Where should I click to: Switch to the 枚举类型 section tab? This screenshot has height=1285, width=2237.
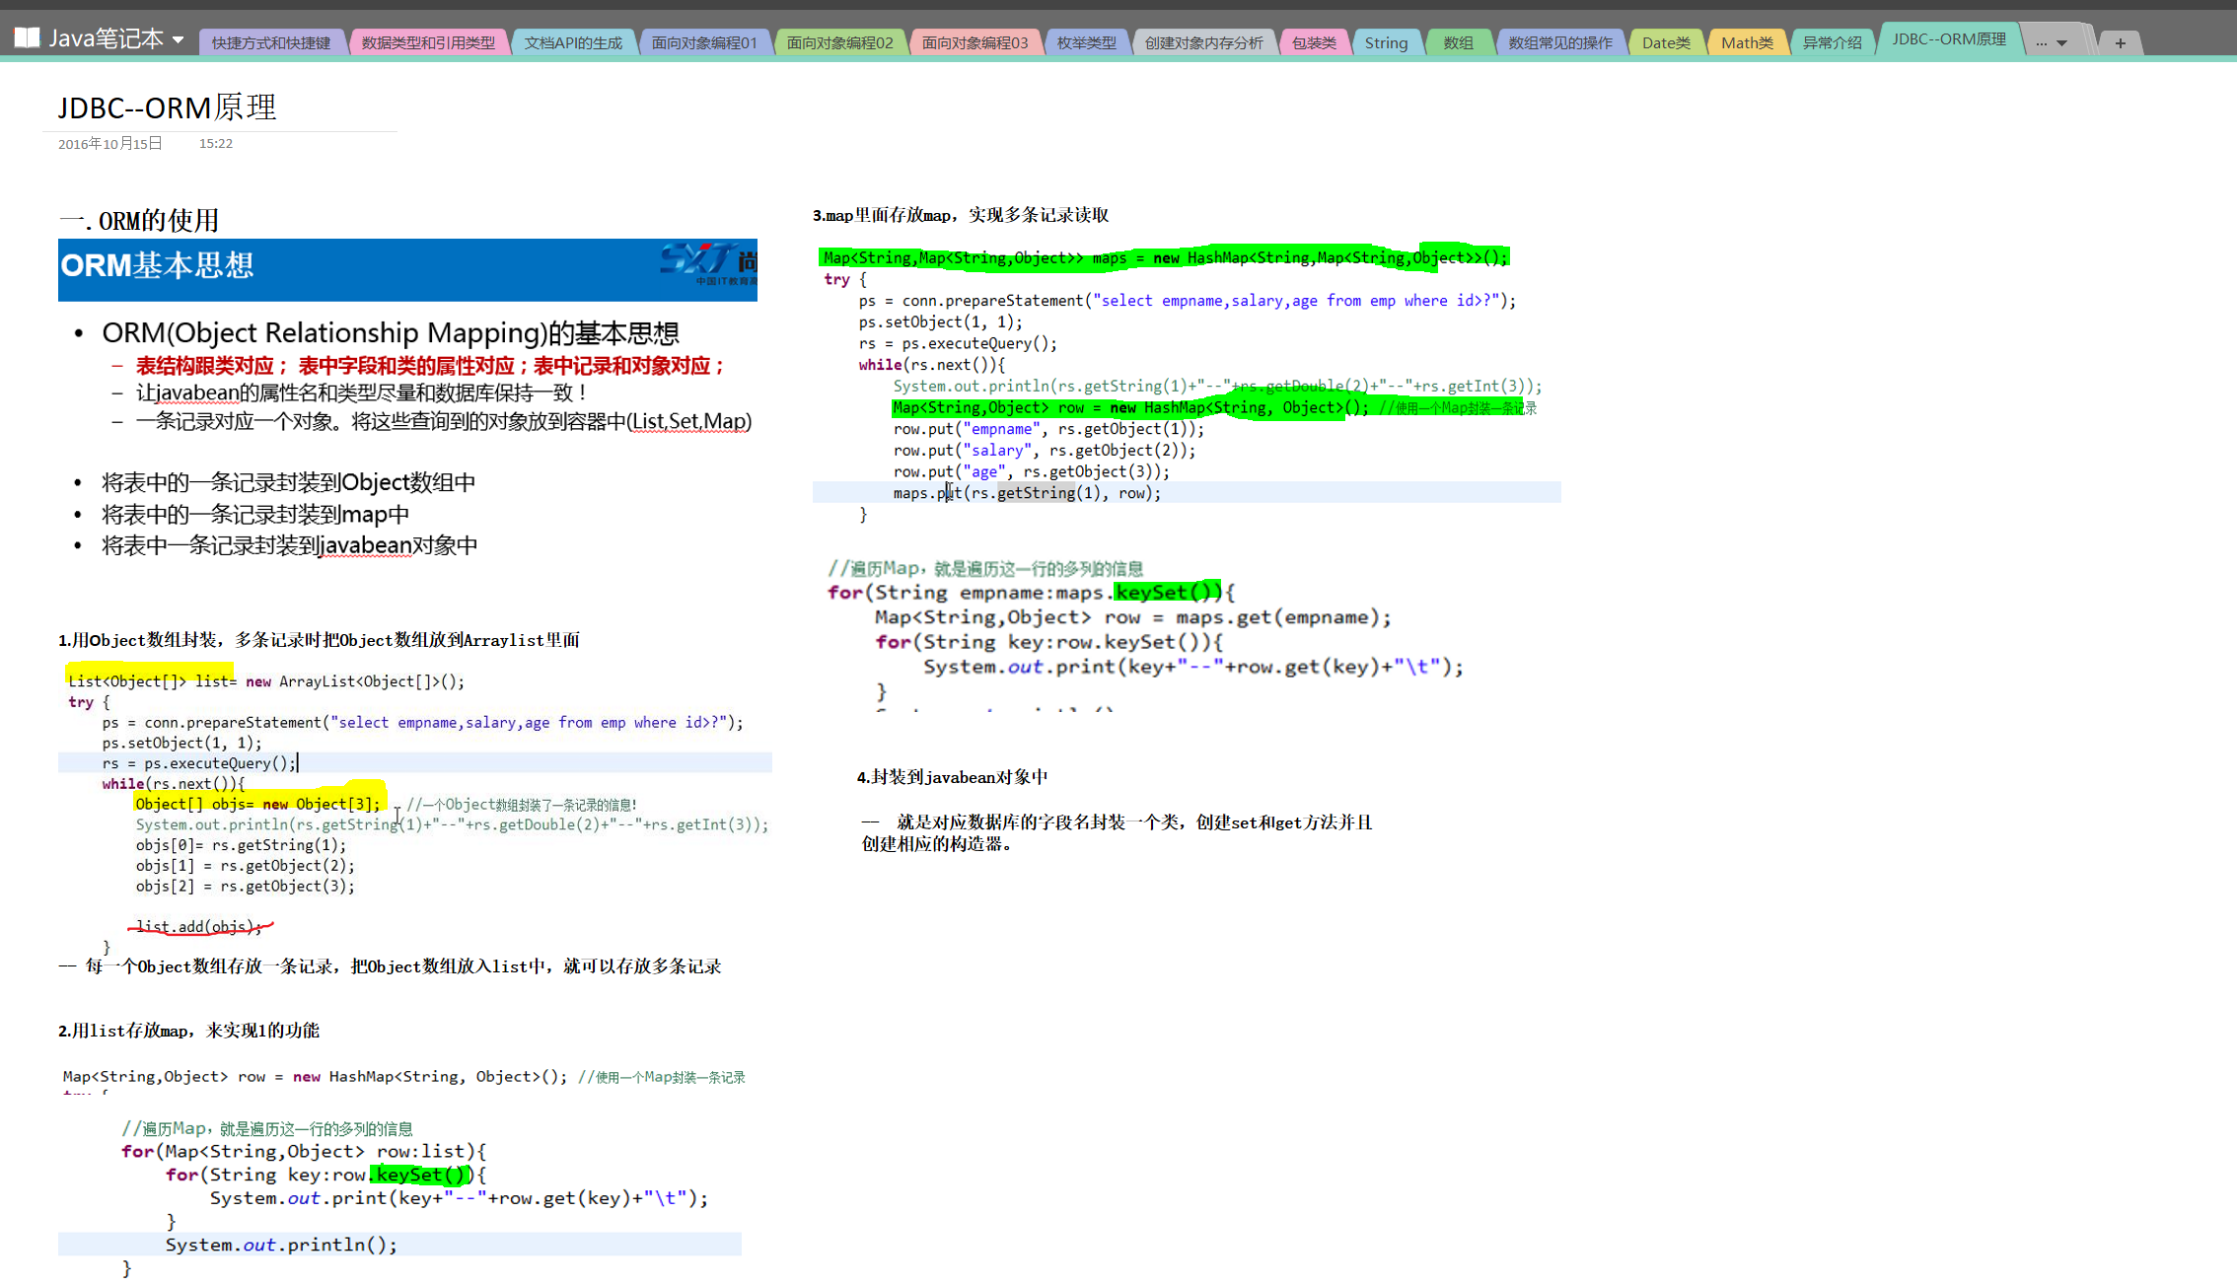tap(1086, 42)
